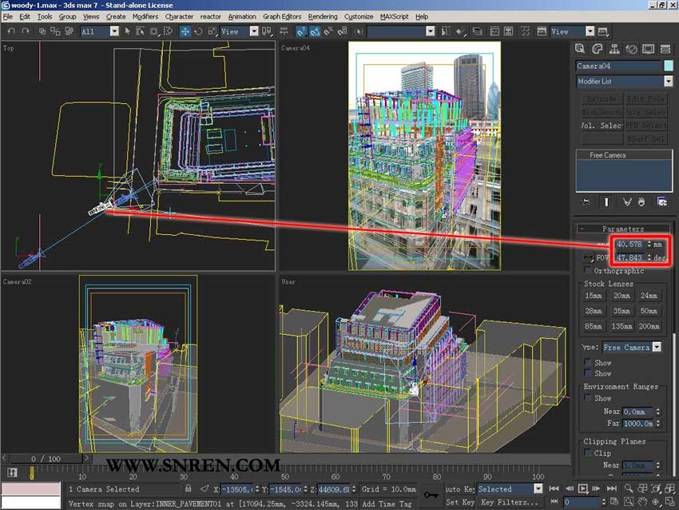This screenshot has width=679, height=510.
Task: Open the Hierarchy command panel tab
Action: 614,49
